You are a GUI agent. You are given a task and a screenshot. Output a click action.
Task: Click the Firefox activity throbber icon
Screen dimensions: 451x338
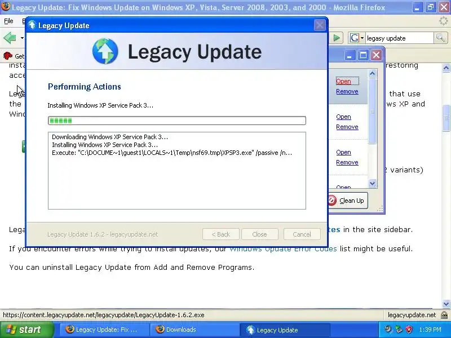tap(444, 21)
